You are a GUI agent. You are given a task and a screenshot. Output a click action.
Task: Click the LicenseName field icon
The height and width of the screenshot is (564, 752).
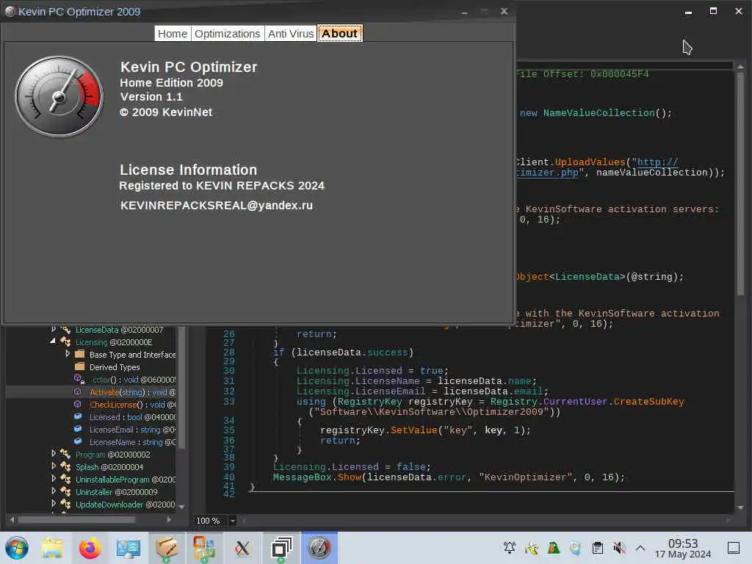click(78, 441)
